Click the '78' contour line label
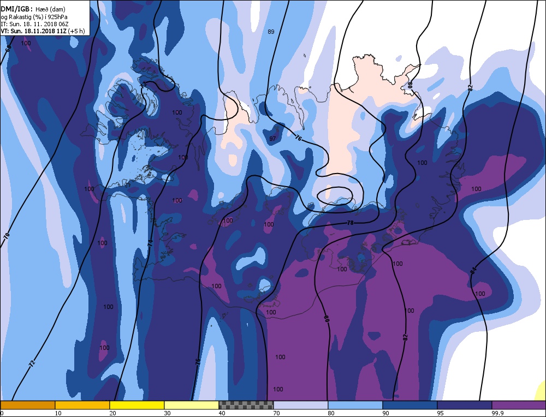Screen dimensions: 546x417 point(351,223)
